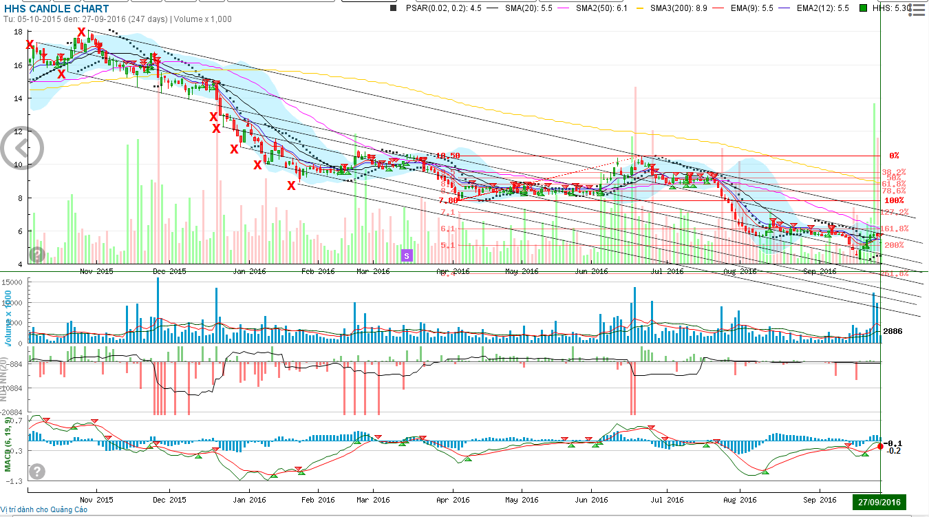Click the purple S event marker
Image resolution: width=929 pixels, height=517 pixels.
[x=407, y=255]
